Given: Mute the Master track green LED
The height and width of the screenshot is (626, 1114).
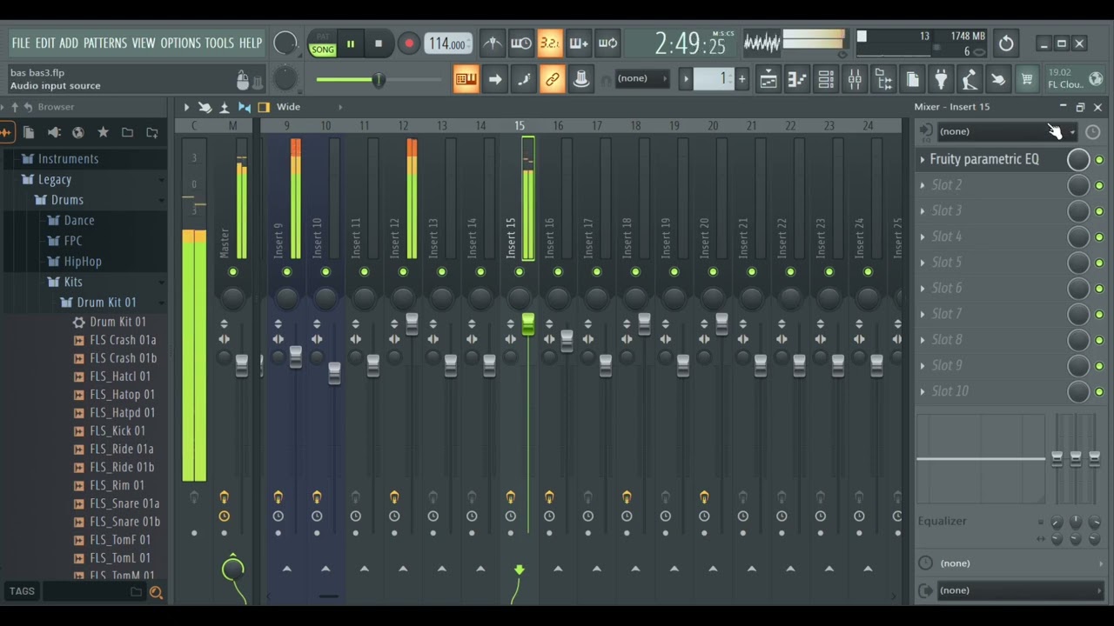Looking at the screenshot, I should pyautogui.click(x=232, y=272).
